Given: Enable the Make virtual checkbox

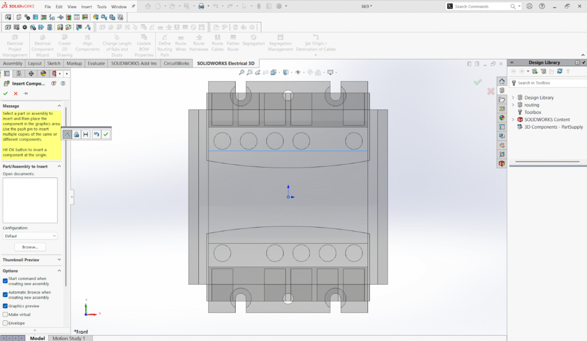Looking at the screenshot, I should (6, 315).
